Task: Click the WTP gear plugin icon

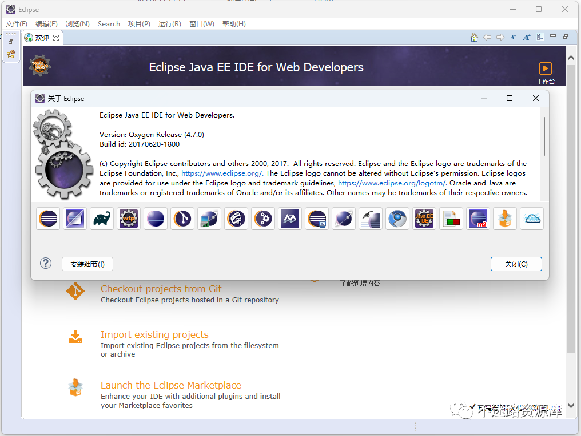Action: tap(129, 219)
